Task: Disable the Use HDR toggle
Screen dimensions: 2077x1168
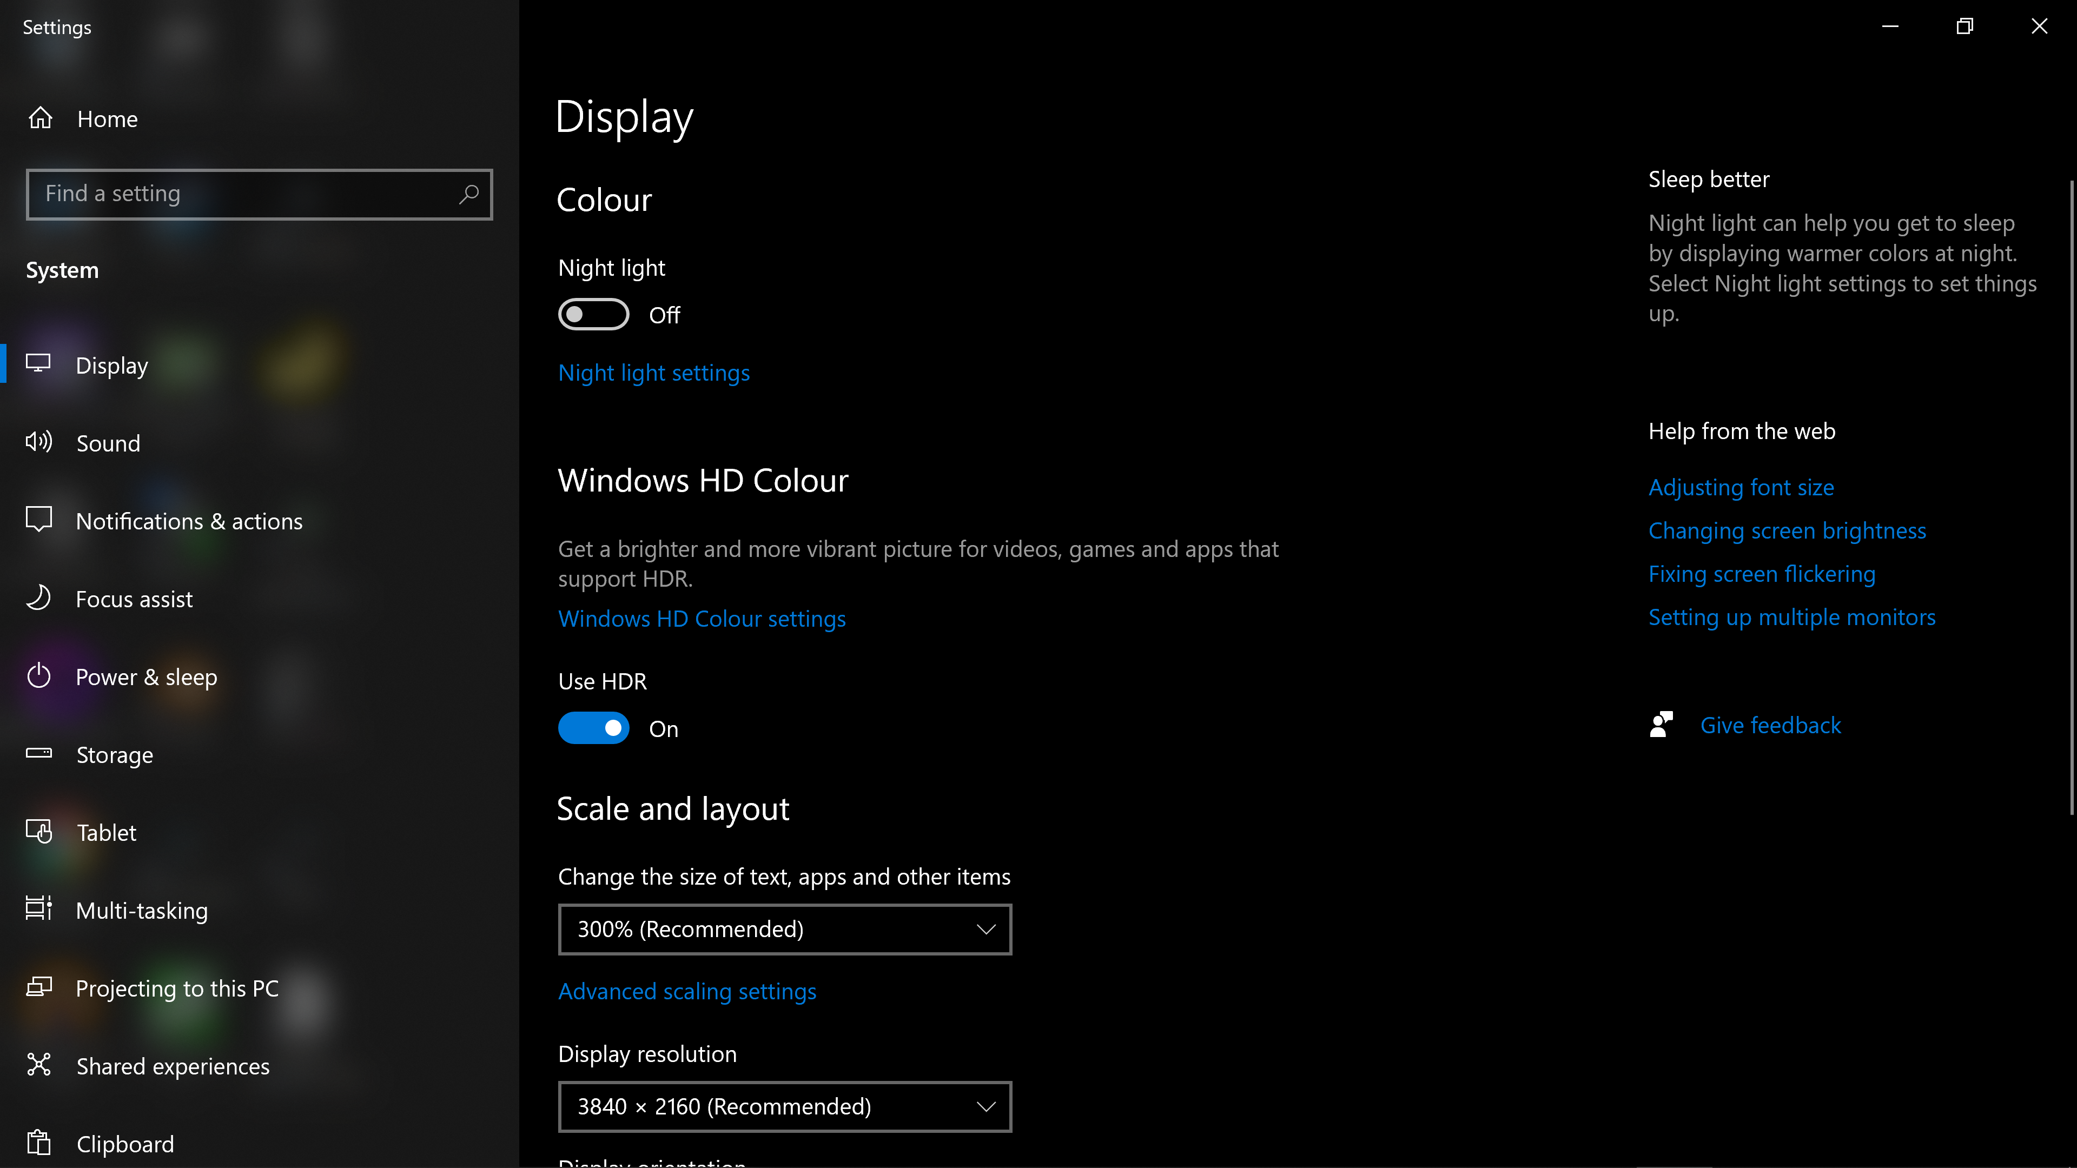Action: [593, 728]
